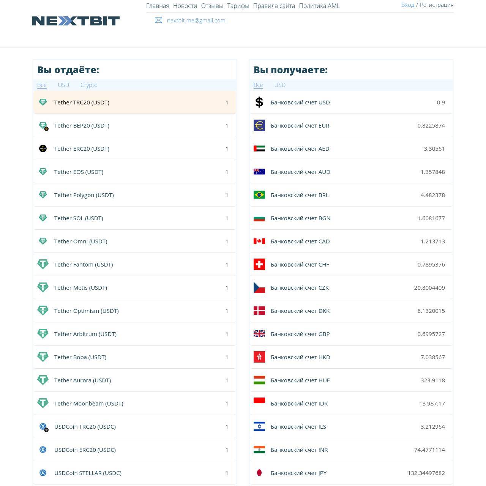Filter give list by Crypto tab
The image size is (486, 486).
[x=89, y=85]
